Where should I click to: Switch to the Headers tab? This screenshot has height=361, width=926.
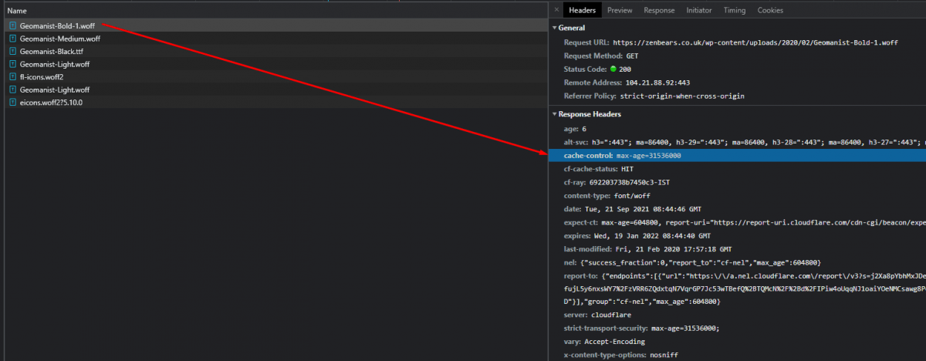coord(583,10)
